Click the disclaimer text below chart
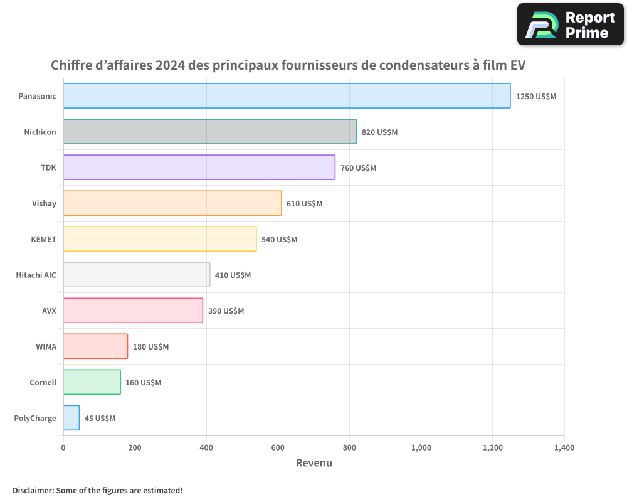Screen dimensions: 627x502 pos(97,490)
